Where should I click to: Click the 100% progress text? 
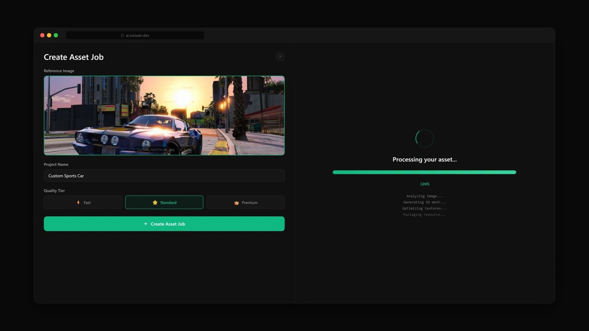pos(424,184)
